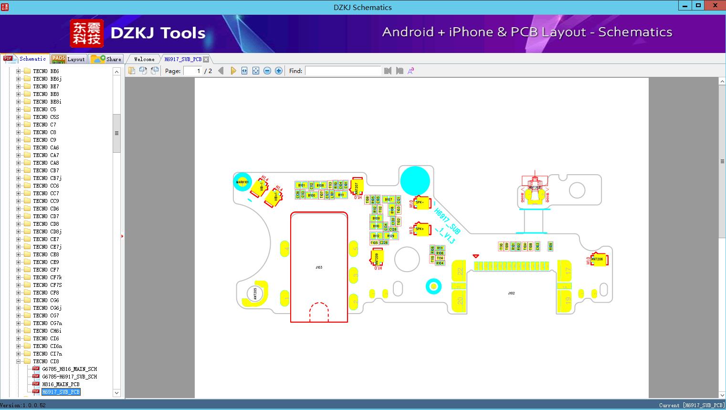Screen dimensions: 726x410
Task: Expand the TECNO CF7k tree node
Action: [18, 277]
